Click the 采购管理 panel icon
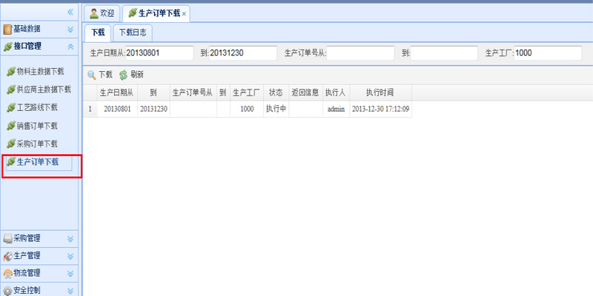593x296 pixels. (7, 239)
